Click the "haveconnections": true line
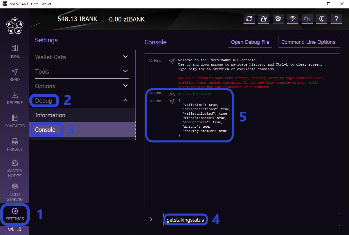349x235 pixels. click(x=206, y=109)
